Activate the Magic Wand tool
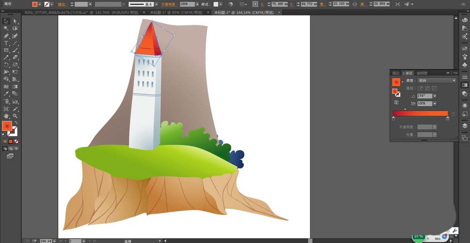This screenshot has width=470, height=243. (6, 29)
